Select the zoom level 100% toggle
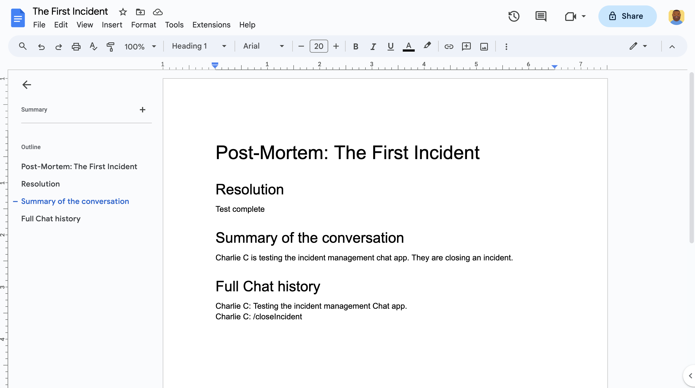Screen dimensions: 695x388 [140, 46]
